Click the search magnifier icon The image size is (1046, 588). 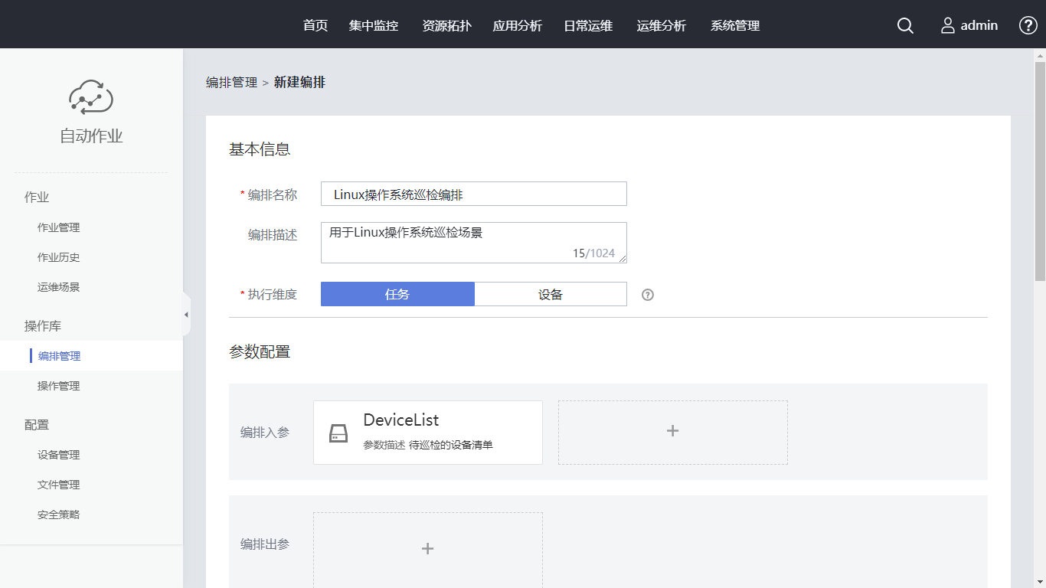pyautogui.click(x=905, y=25)
